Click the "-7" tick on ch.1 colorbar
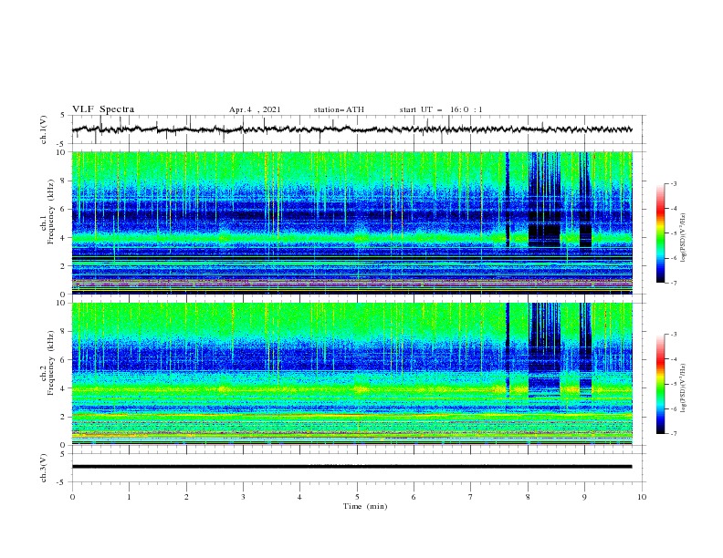Viewport: 723px width, 558px height. [673, 283]
